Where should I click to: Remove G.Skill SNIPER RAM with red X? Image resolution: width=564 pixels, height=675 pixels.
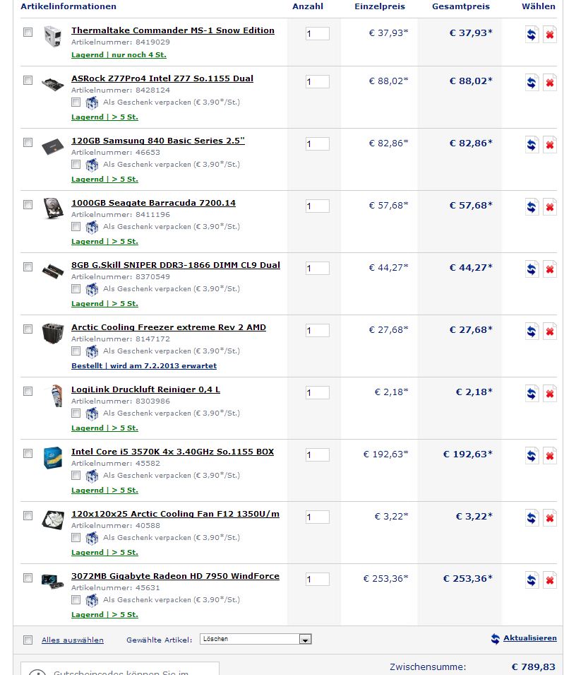coord(550,269)
